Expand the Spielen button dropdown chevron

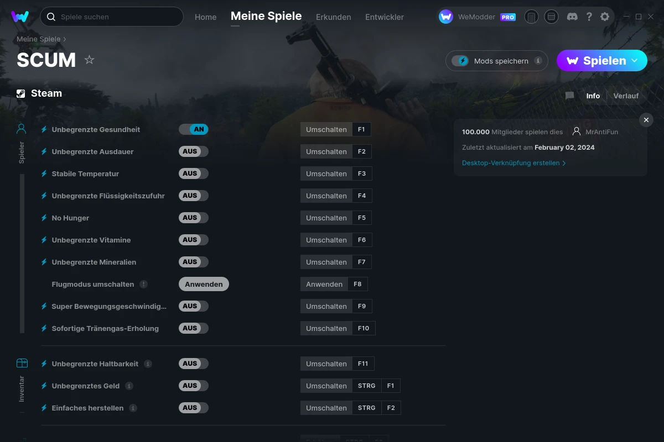[x=635, y=60]
